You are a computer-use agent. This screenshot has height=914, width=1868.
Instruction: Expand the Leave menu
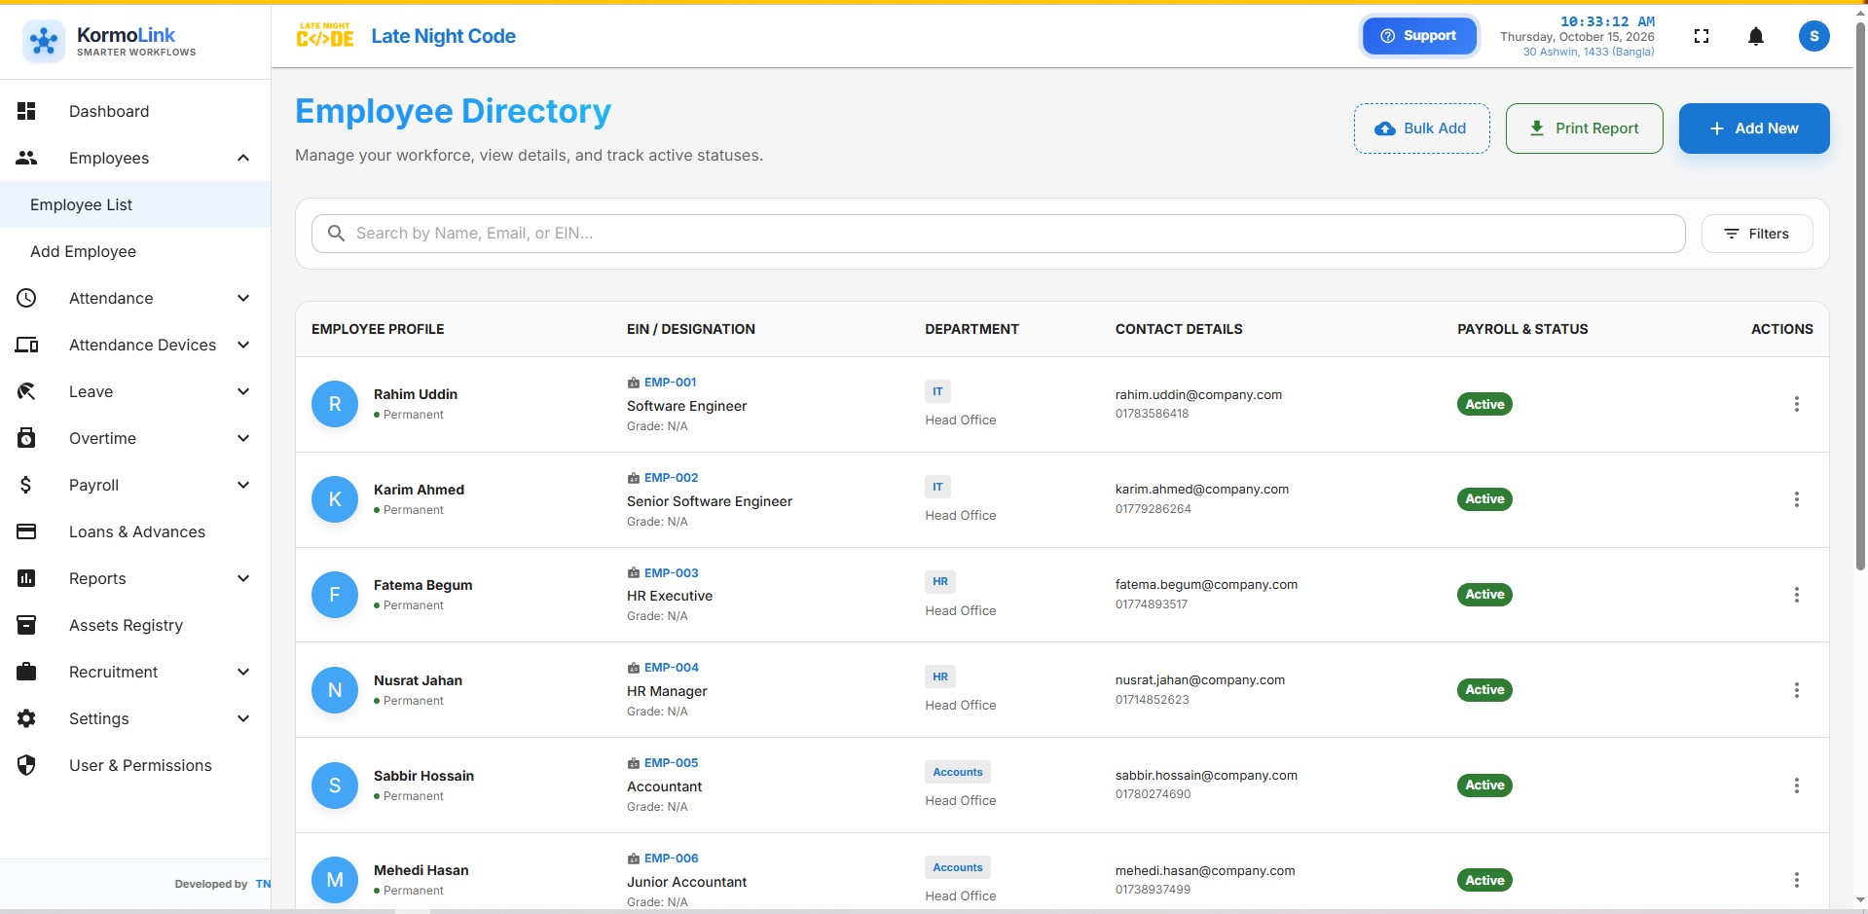tap(243, 391)
